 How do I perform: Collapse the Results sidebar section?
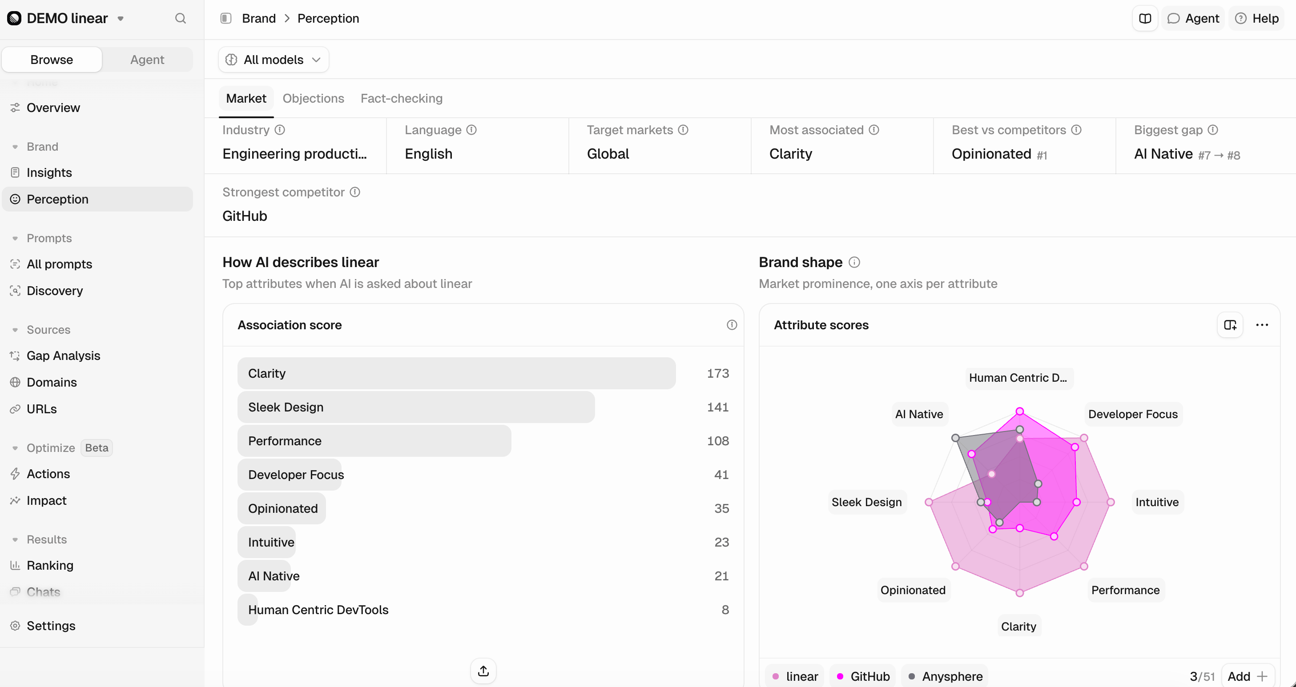coord(40,539)
